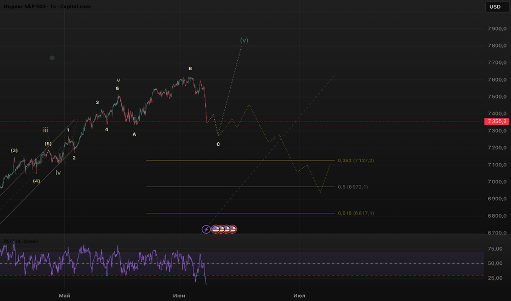Click the chart title 'Индекс S&P 500 · 1ч · Capital.com'
This screenshot has width=511, height=301.
(x=47, y=7)
